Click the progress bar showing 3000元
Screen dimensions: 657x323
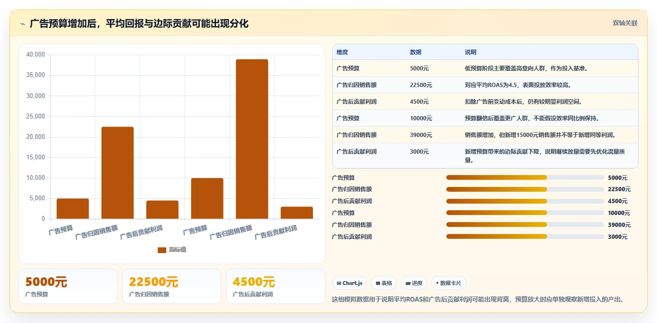point(525,236)
